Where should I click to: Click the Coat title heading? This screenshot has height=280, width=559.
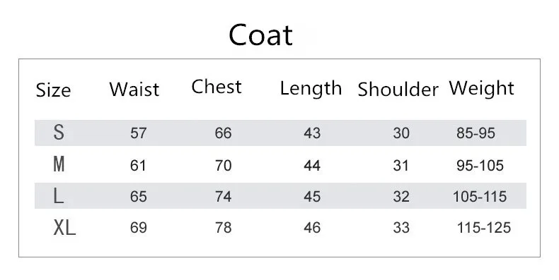(x=260, y=35)
